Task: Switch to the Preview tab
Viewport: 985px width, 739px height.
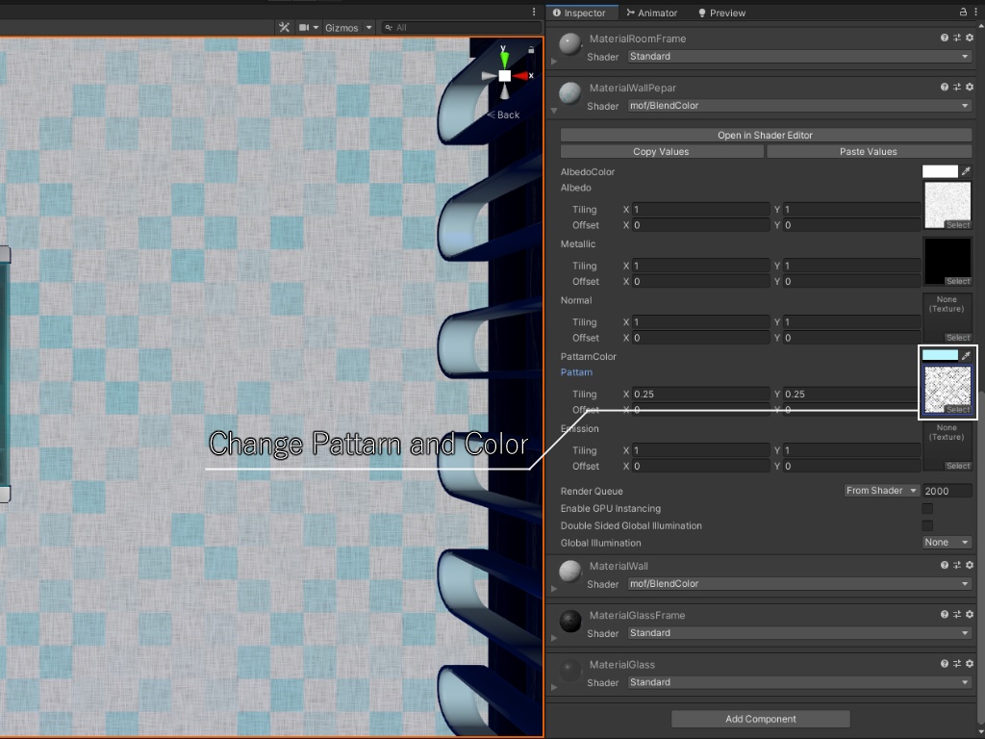Action: point(721,13)
